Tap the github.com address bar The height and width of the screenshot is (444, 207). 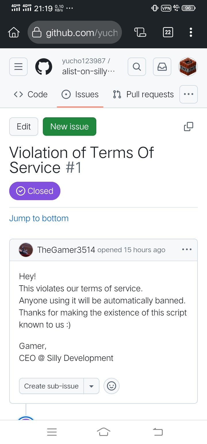75,32
